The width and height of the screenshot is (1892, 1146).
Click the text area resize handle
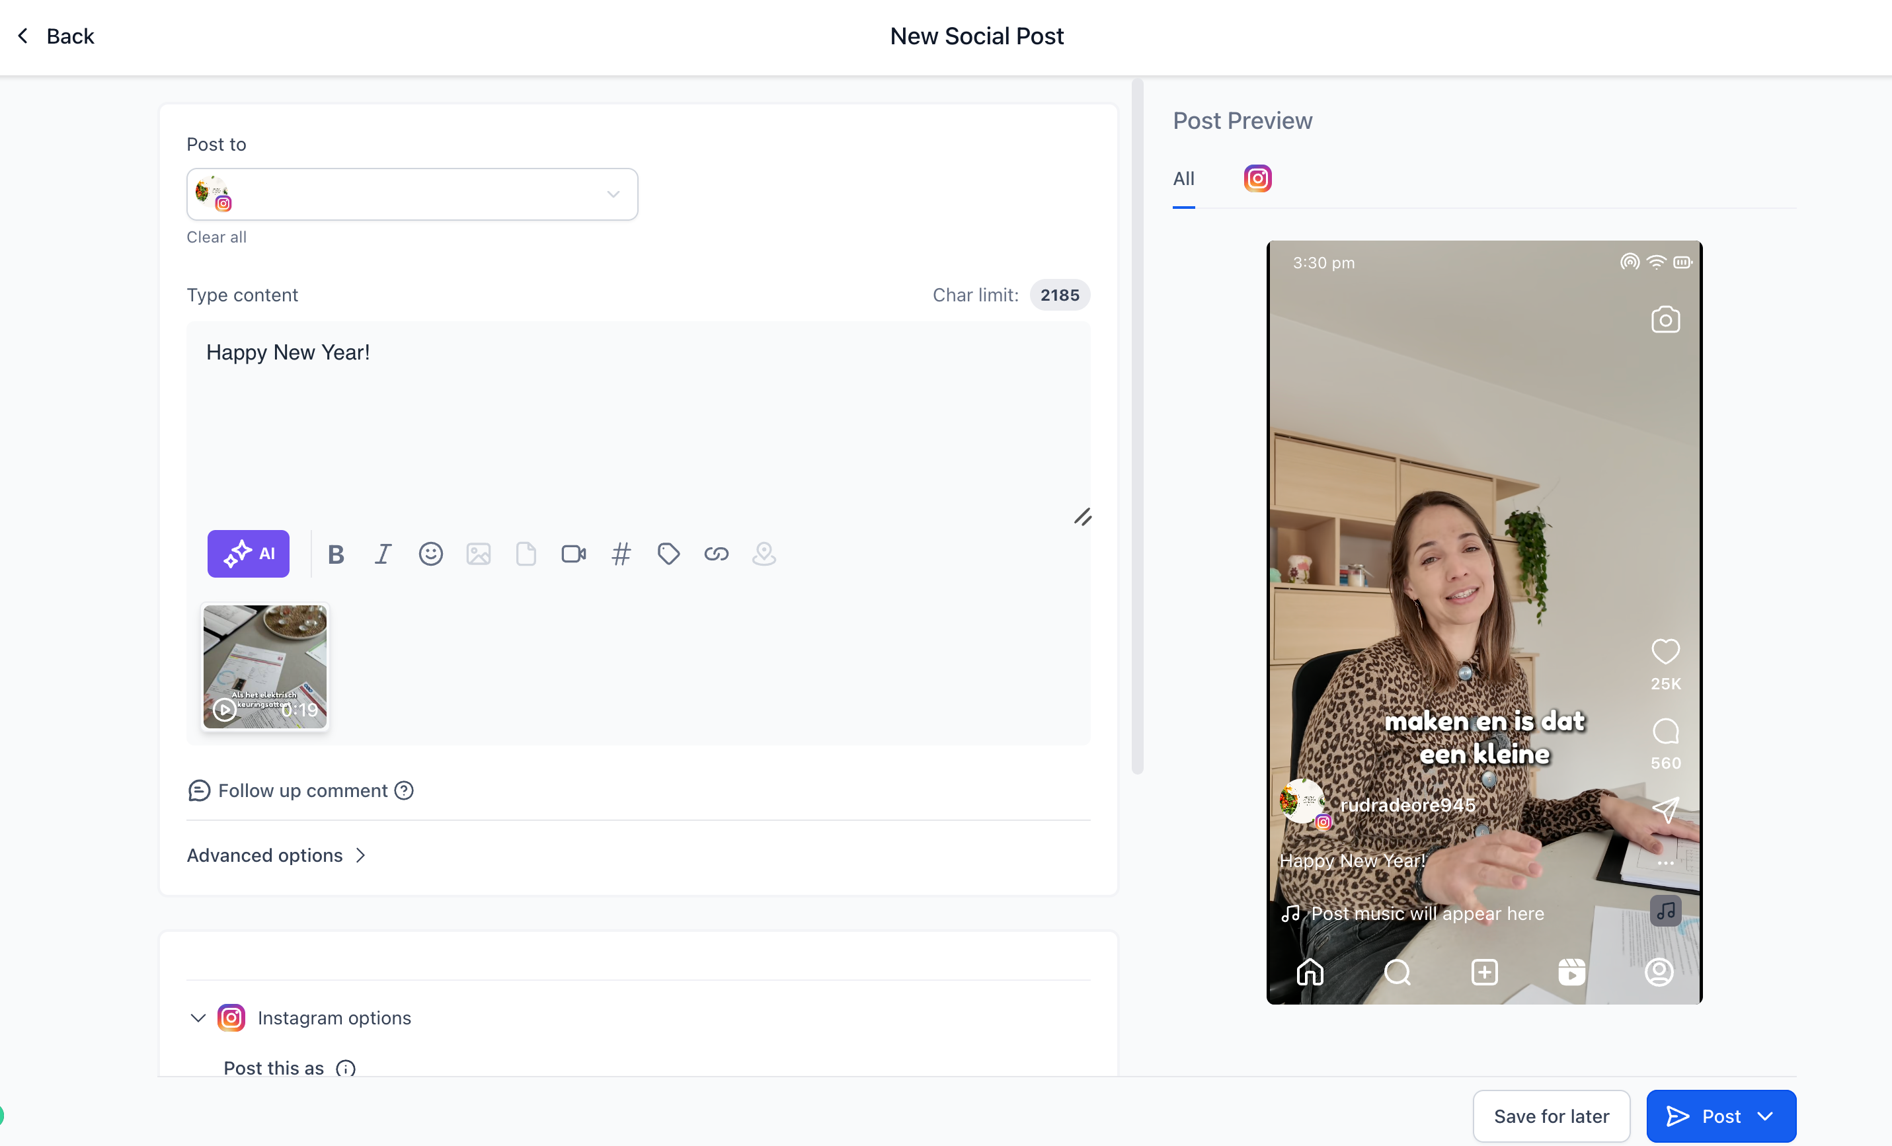point(1082,517)
